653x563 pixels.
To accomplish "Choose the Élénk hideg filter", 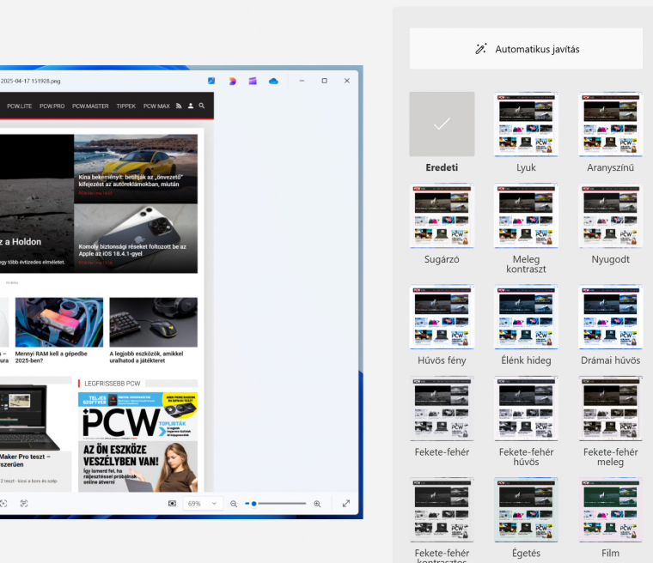I will [526, 317].
